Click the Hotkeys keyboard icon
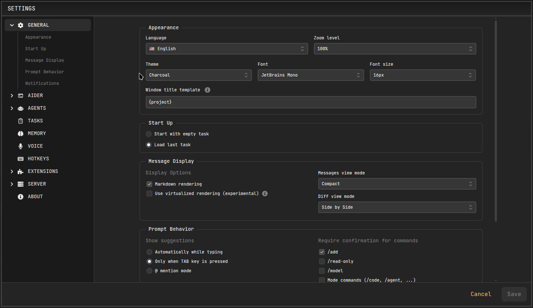 coord(21,159)
